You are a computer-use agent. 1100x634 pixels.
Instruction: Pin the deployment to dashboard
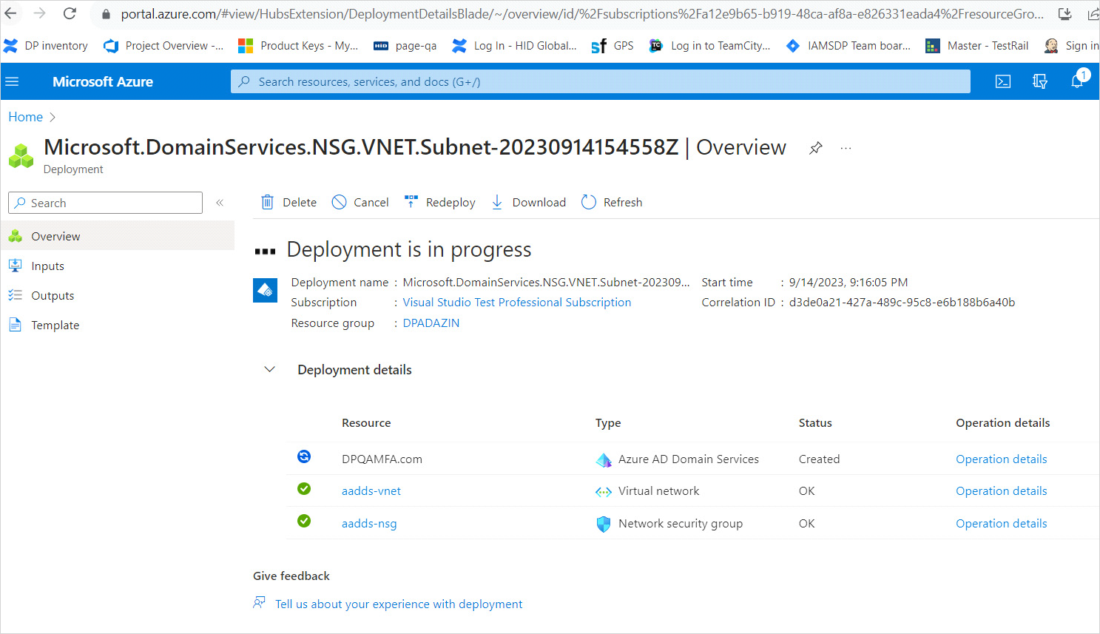[x=815, y=148]
